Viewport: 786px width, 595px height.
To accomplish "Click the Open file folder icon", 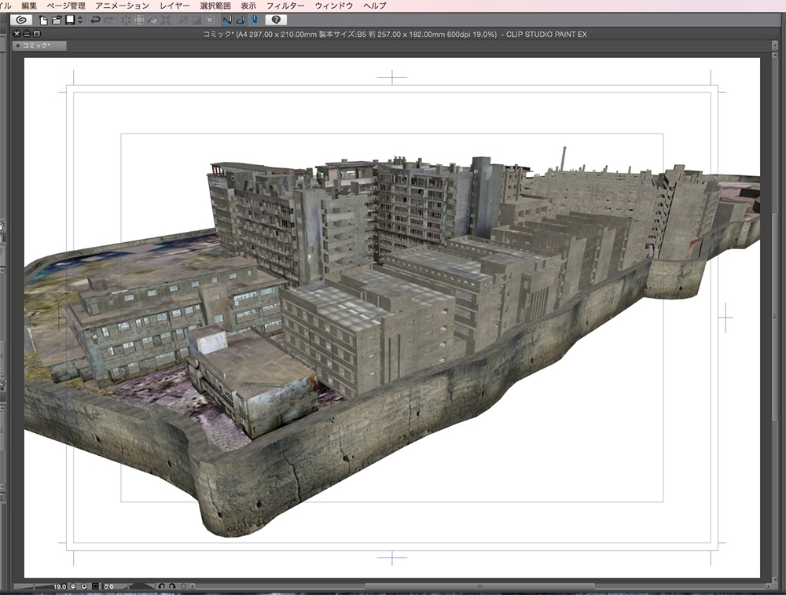I will pyautogui.click(x=57, y=20).
